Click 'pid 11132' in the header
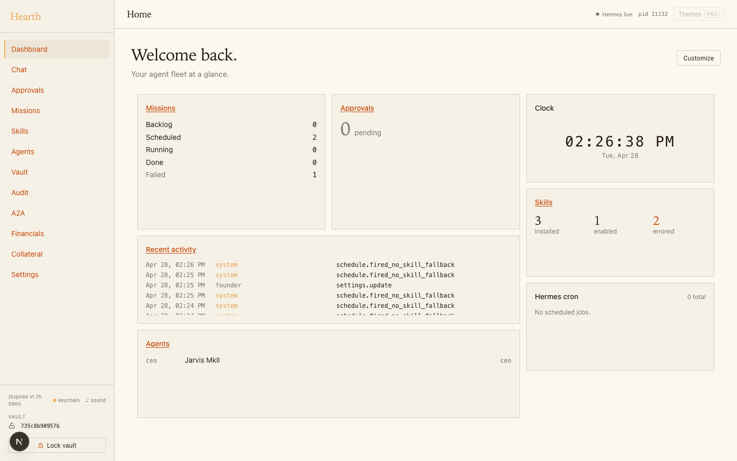This screenshot has height=461, width=737. 653,14
